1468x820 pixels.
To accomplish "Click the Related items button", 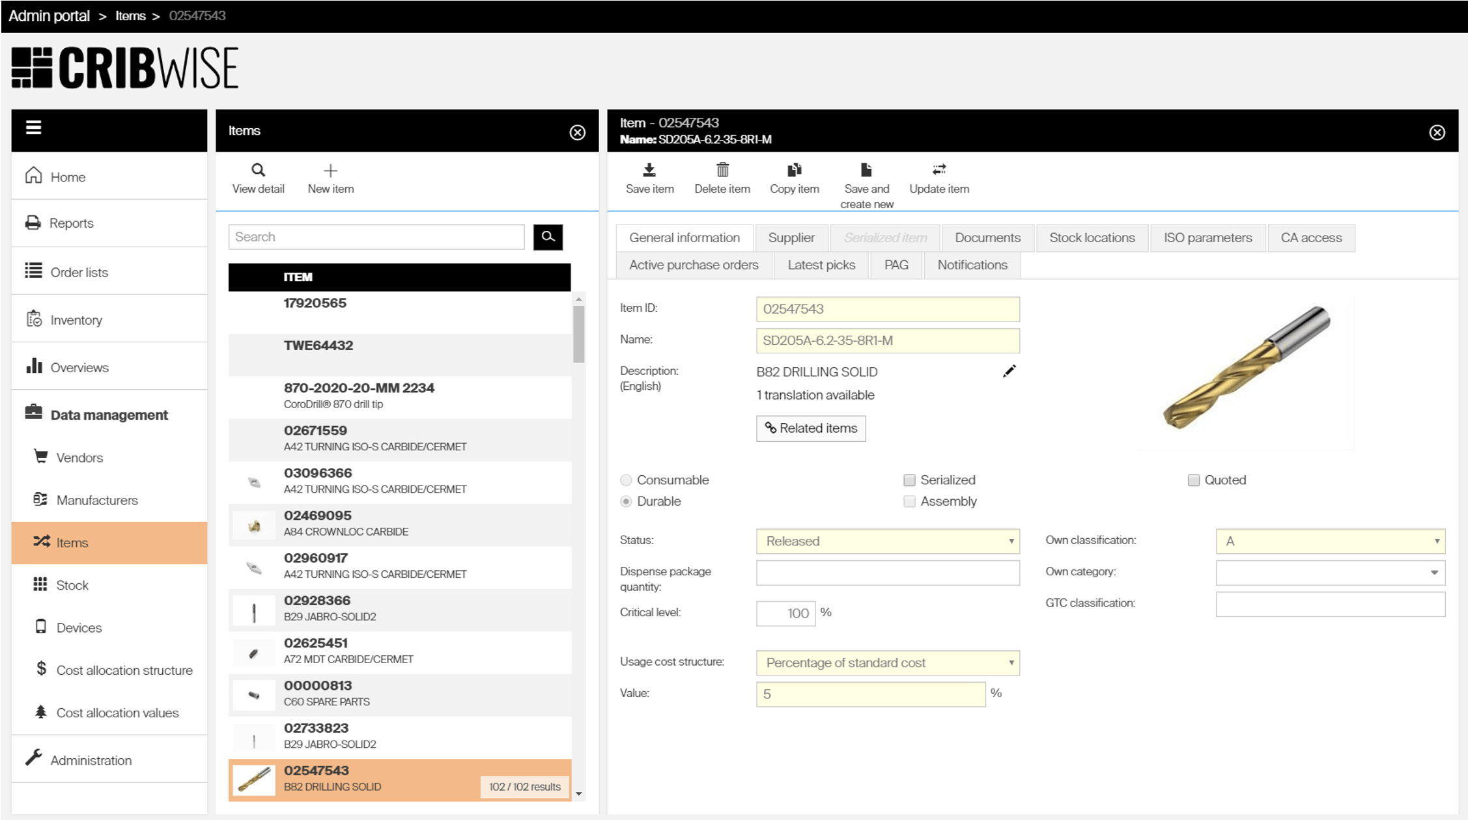I will pyautogui.click(x=811, y=429).
